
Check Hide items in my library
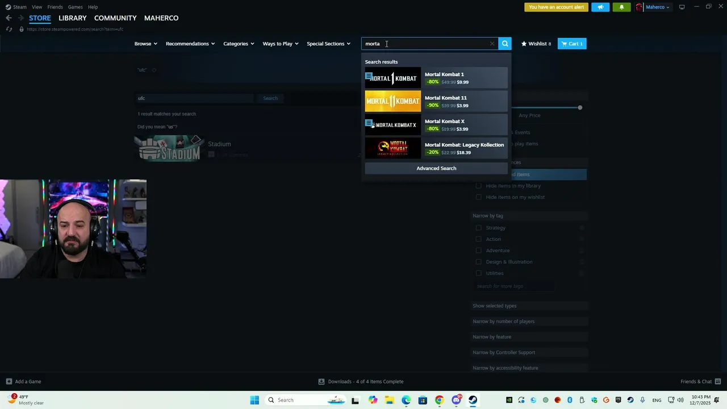(x=478, y=186)
